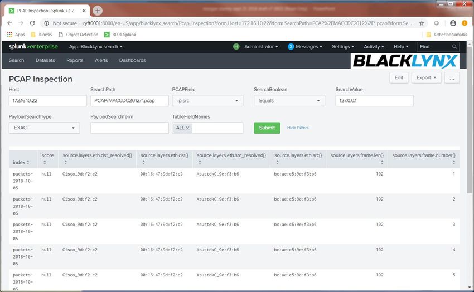Go to the Search nav tab
The height and width of the screenshot is (292, 474).
pyautogui.click(x=16, y=60)
